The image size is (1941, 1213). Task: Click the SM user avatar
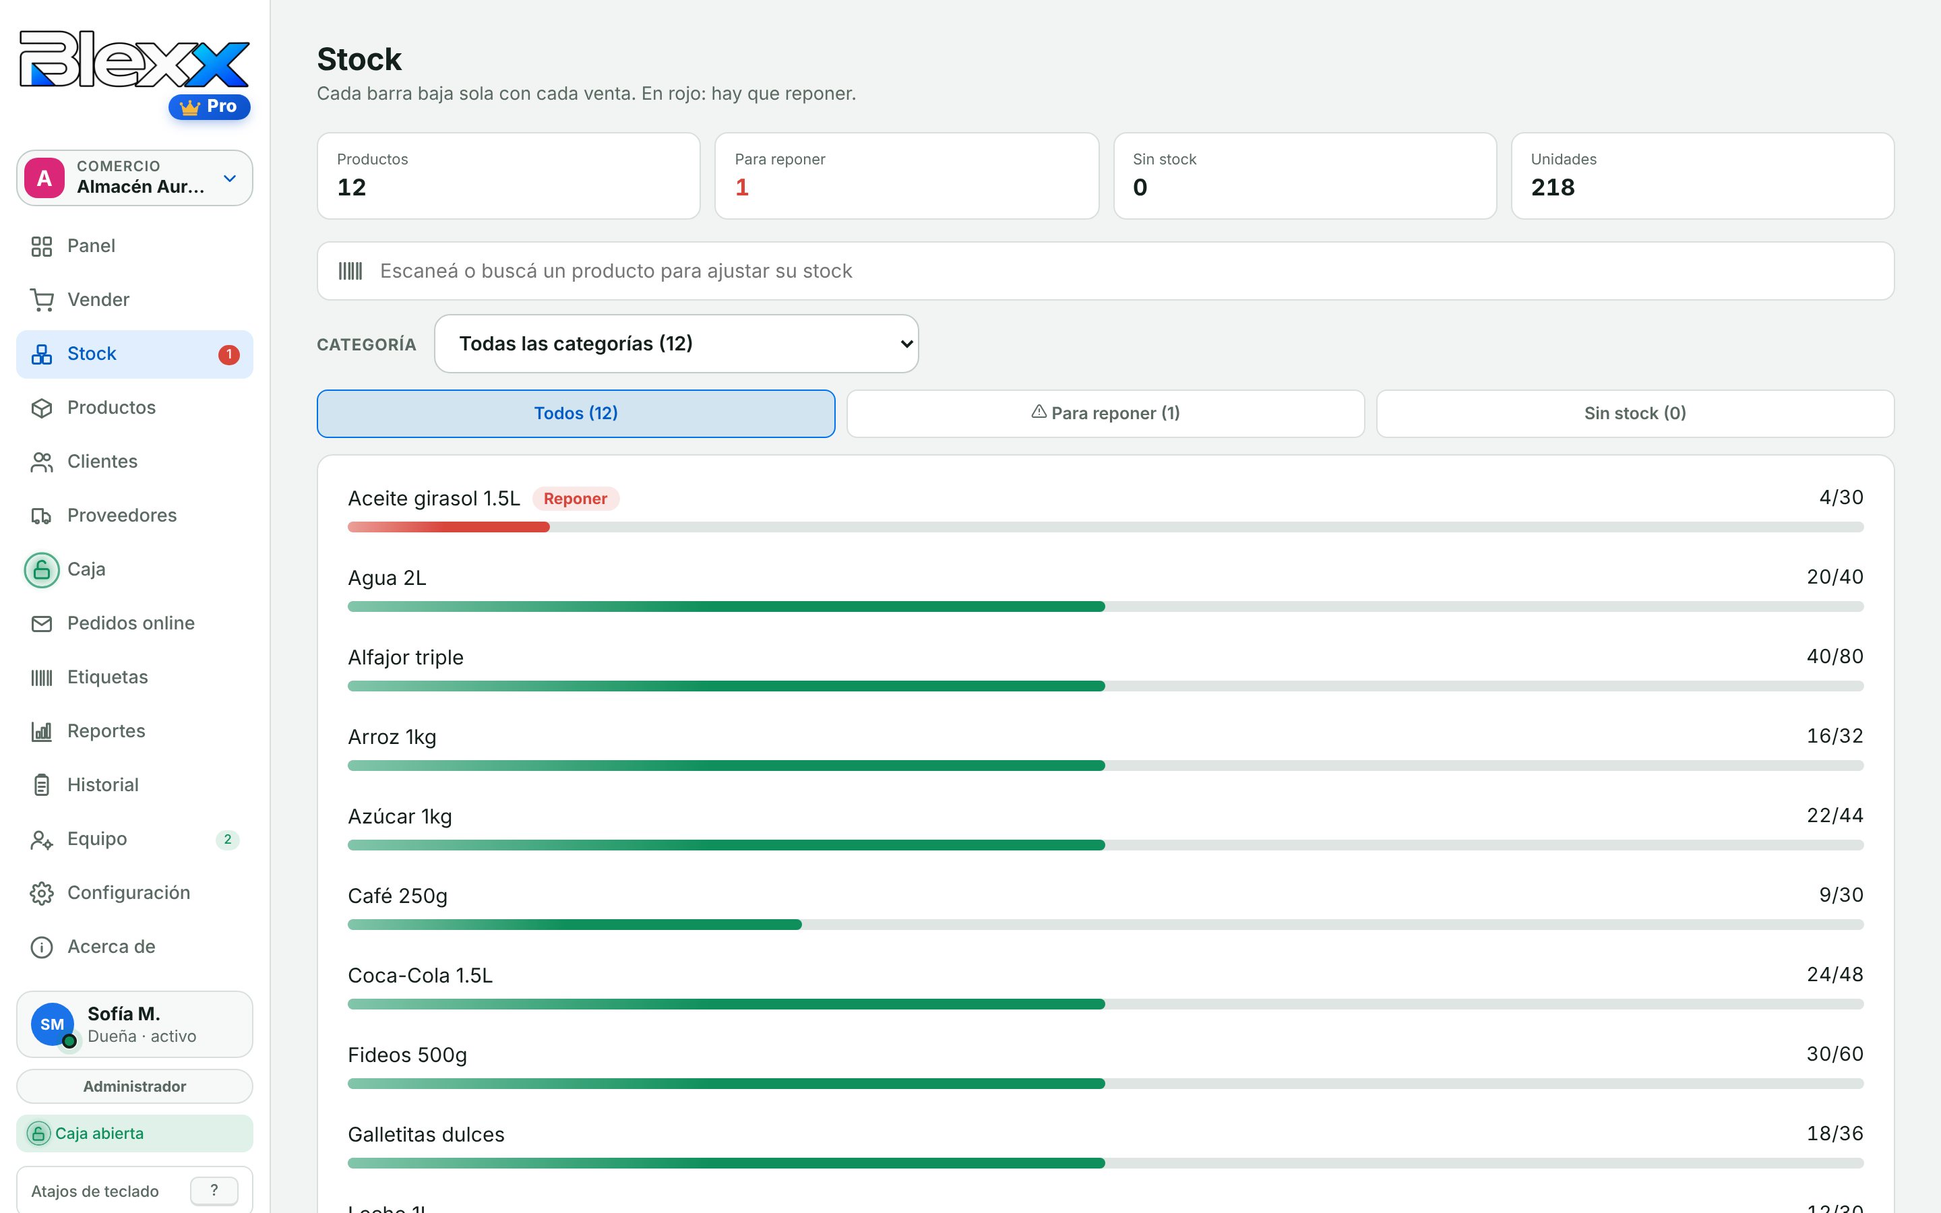pyautogui.click(x=53, y=1024)
